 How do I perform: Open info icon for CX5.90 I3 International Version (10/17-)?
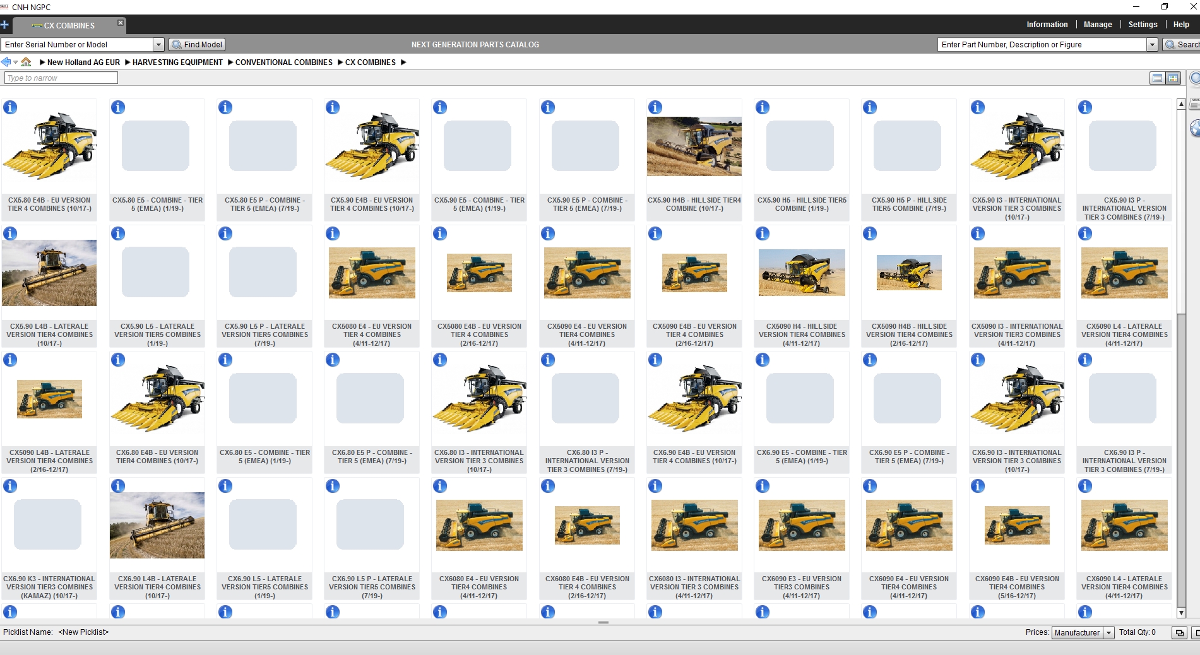point(978,107)
